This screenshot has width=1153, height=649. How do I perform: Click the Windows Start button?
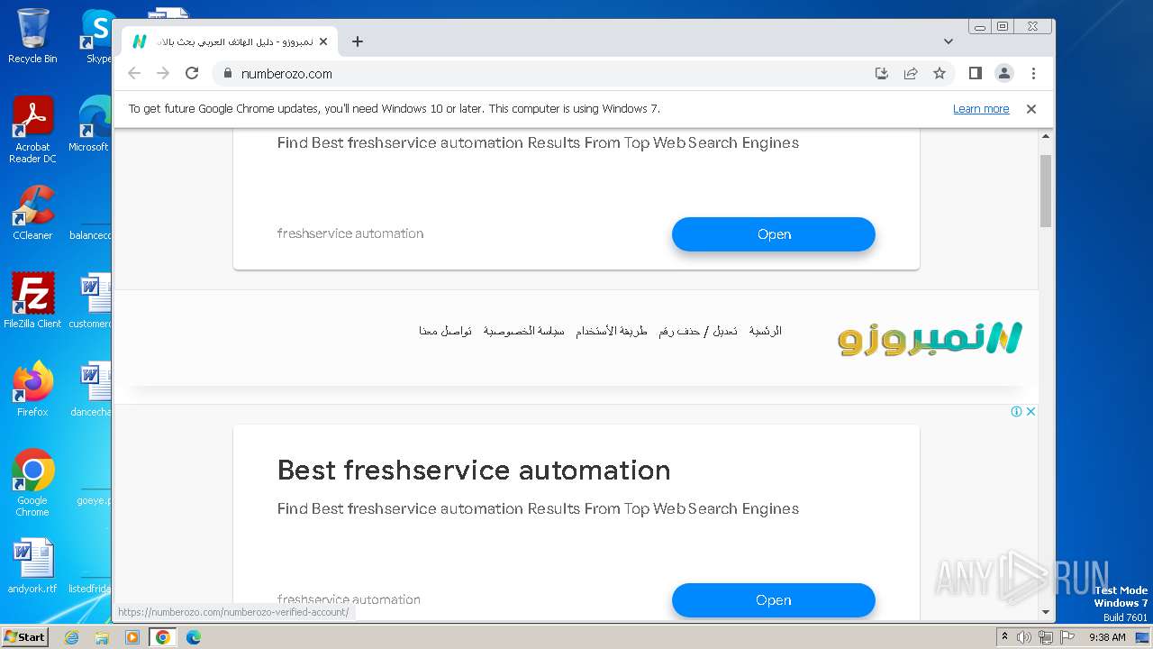click(x=25, y=636)
